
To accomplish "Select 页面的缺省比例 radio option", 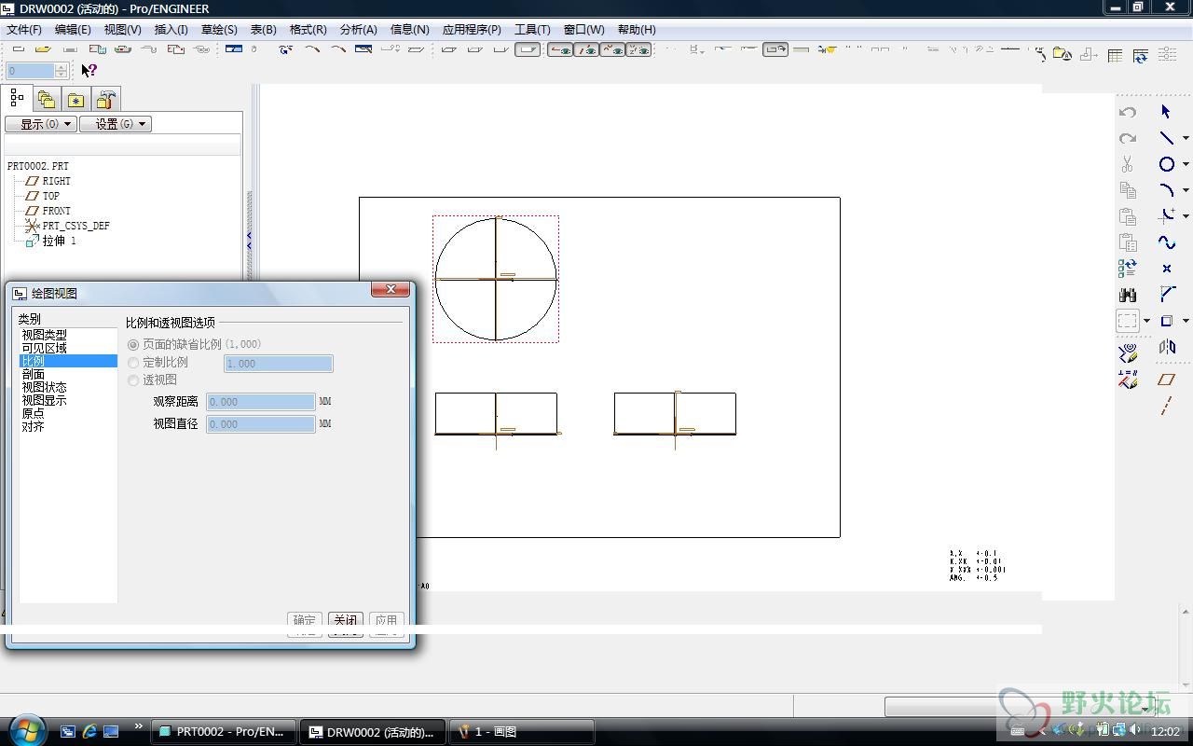I will click(133, 345).
